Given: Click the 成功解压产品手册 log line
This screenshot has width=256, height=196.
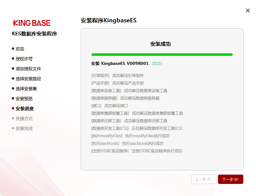Looking at the screenshot, I should point(128,83).
